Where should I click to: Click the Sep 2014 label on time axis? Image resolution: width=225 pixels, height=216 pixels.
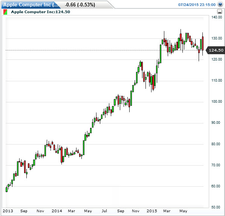point(121,211)
